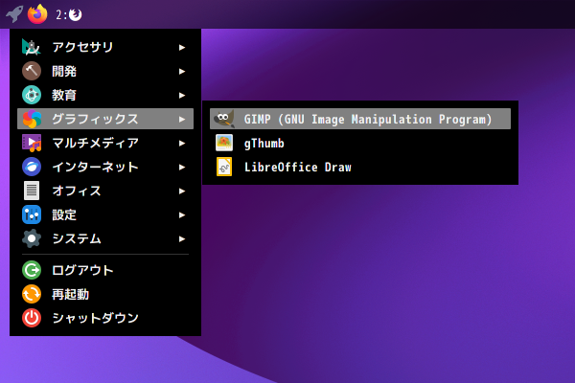The height and width of the screenshot is (383, 575).
Task: Click the オフィス document icon
Action: pos(32,191)
